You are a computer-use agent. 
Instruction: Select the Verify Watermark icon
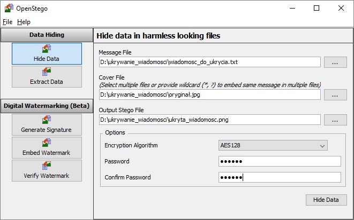coord(47,166)
